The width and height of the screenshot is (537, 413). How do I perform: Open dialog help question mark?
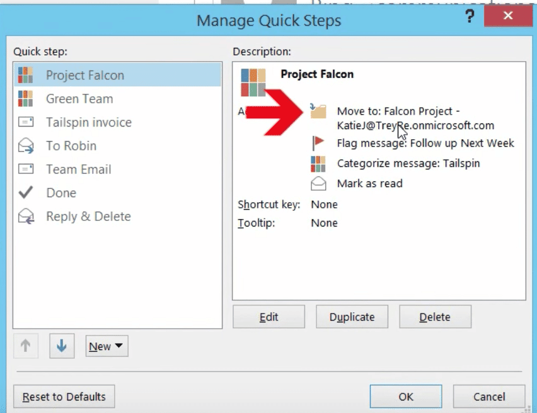(x=470, y=18)
